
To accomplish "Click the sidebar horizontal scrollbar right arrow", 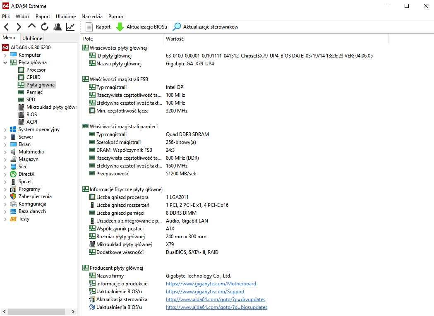I will tap(73, 311).
